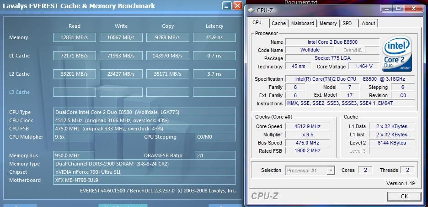Click the L1 Cache Read value 72171 MB/s
Image resolution: width=428 pixels, height=207 pixels.
74,56
